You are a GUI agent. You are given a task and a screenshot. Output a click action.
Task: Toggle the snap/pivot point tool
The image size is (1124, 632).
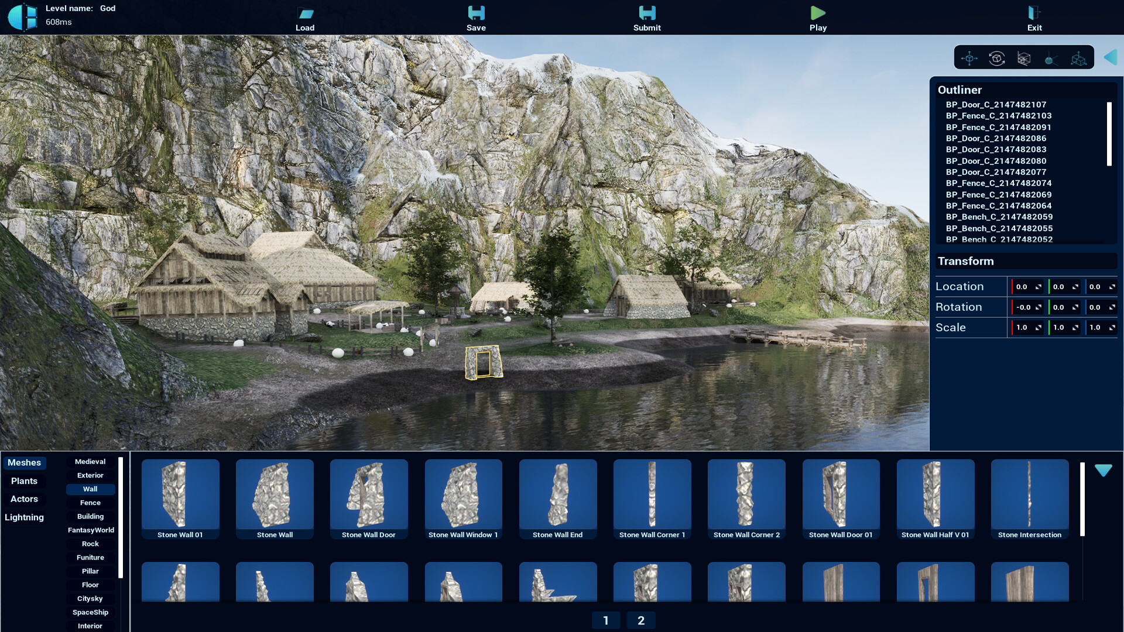coord(1051,58)
